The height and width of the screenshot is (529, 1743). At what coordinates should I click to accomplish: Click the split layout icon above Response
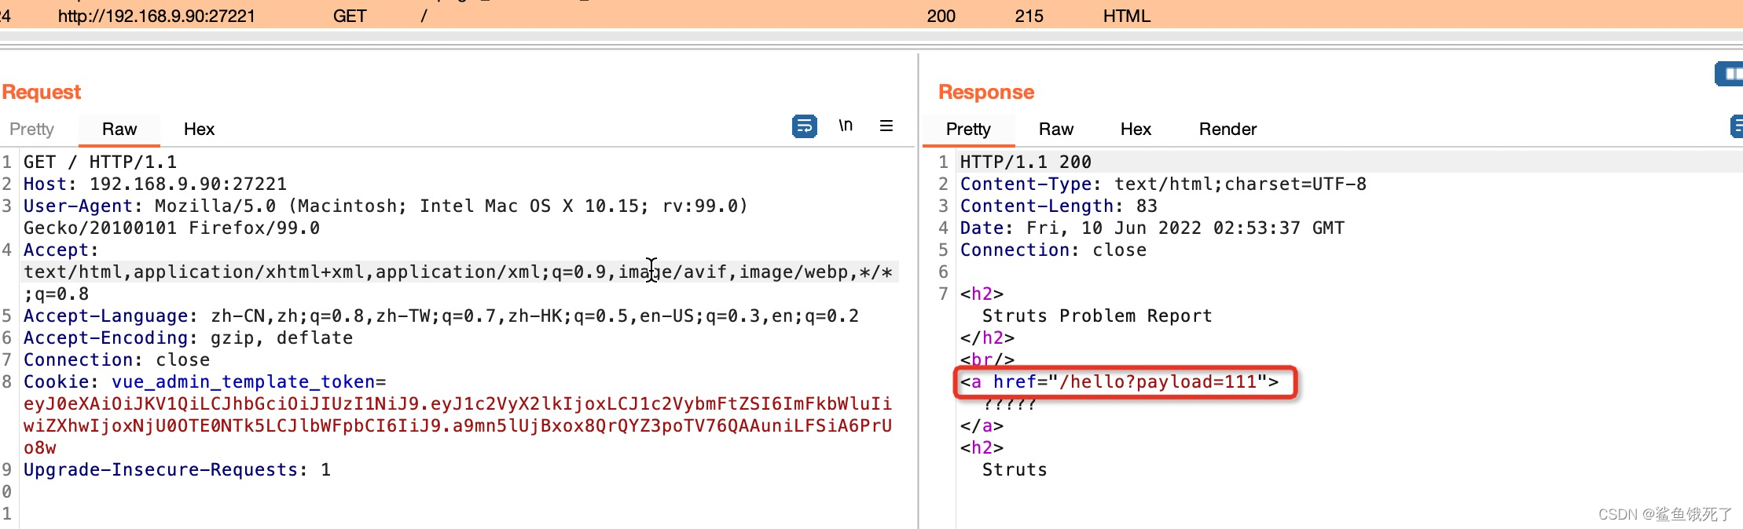1730,74
